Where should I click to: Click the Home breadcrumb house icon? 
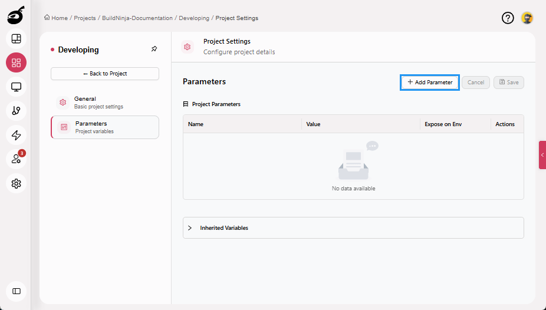47,18
